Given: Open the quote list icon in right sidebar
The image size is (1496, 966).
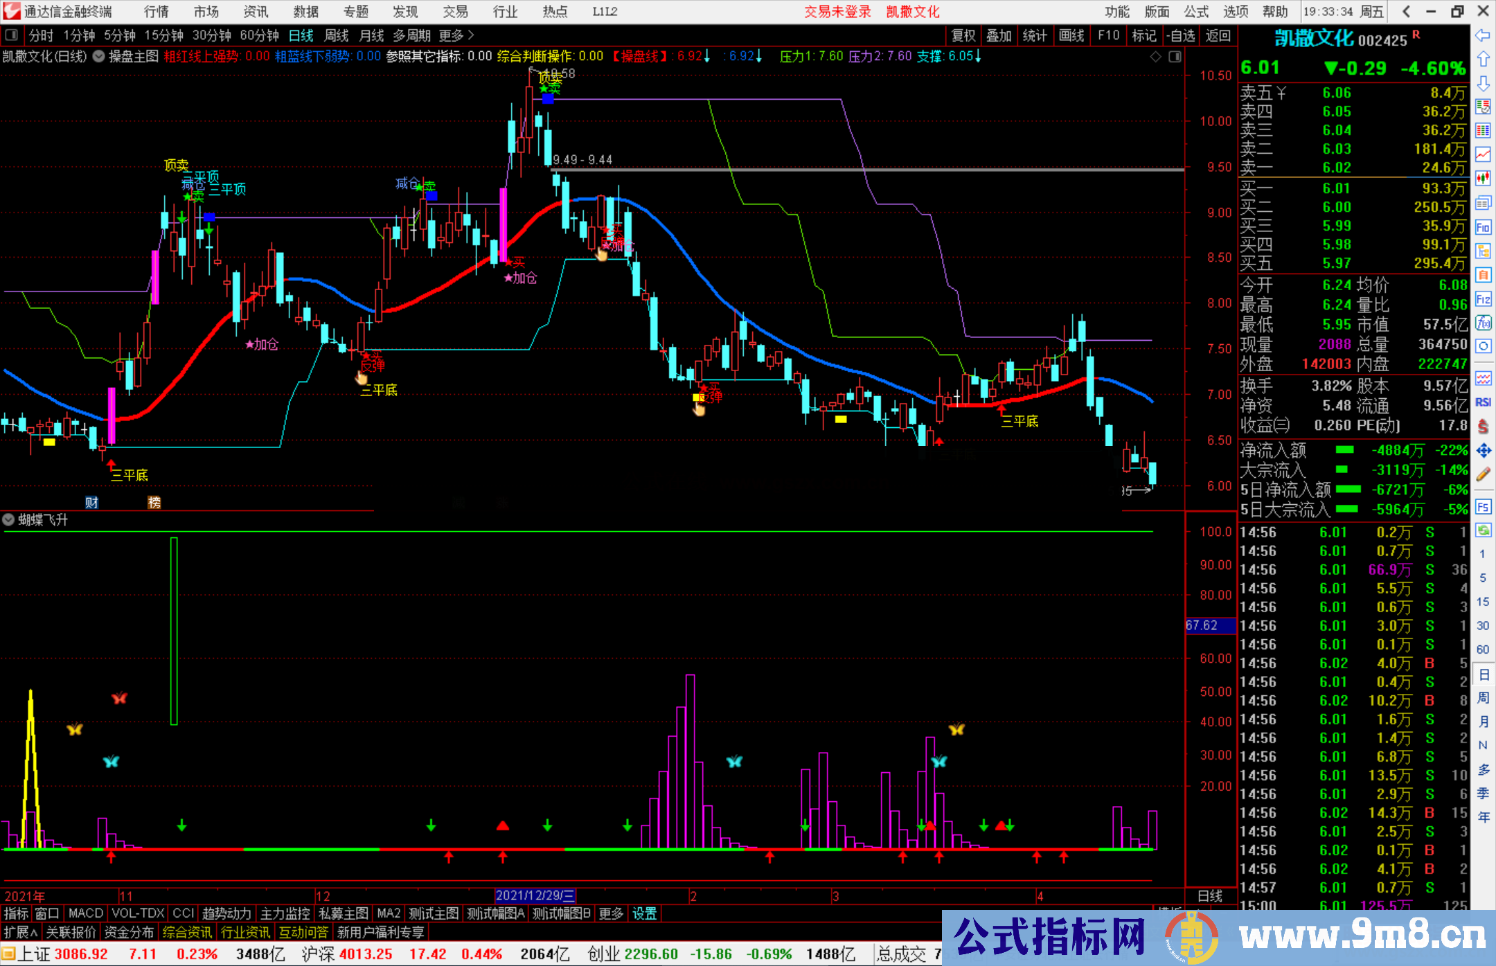Looking at the screenshot, I should click(x=1484, y=129).
